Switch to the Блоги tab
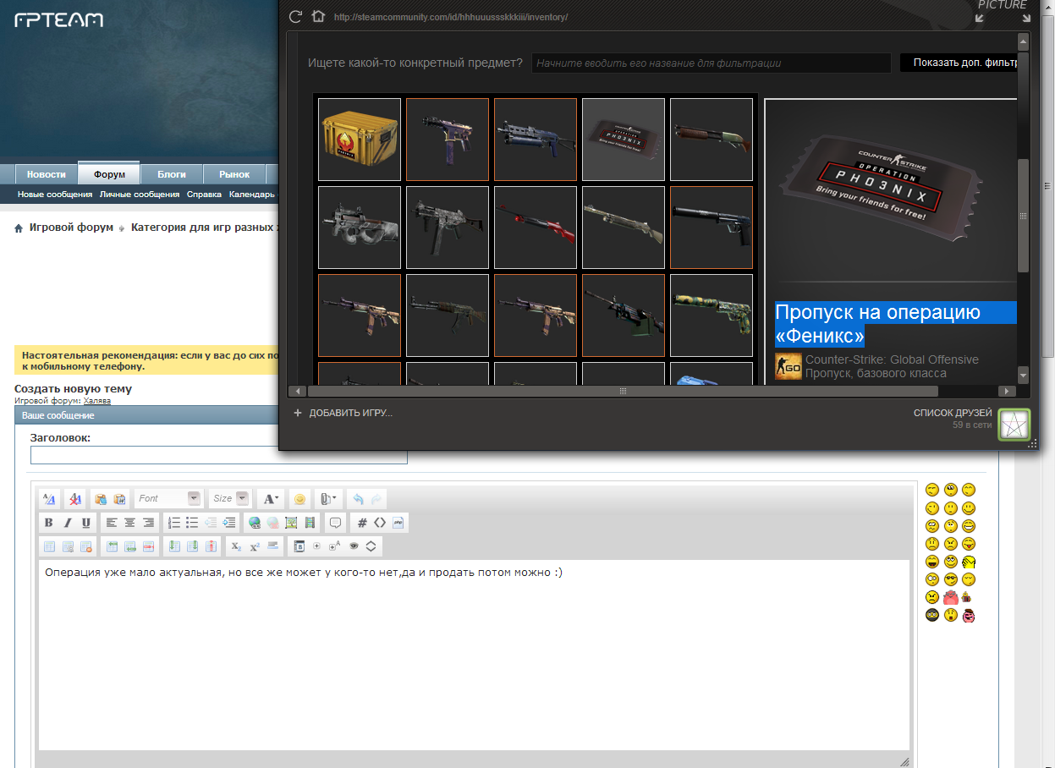The width and height of the screenshot is (1055, 768). click(x=172, y=174)
